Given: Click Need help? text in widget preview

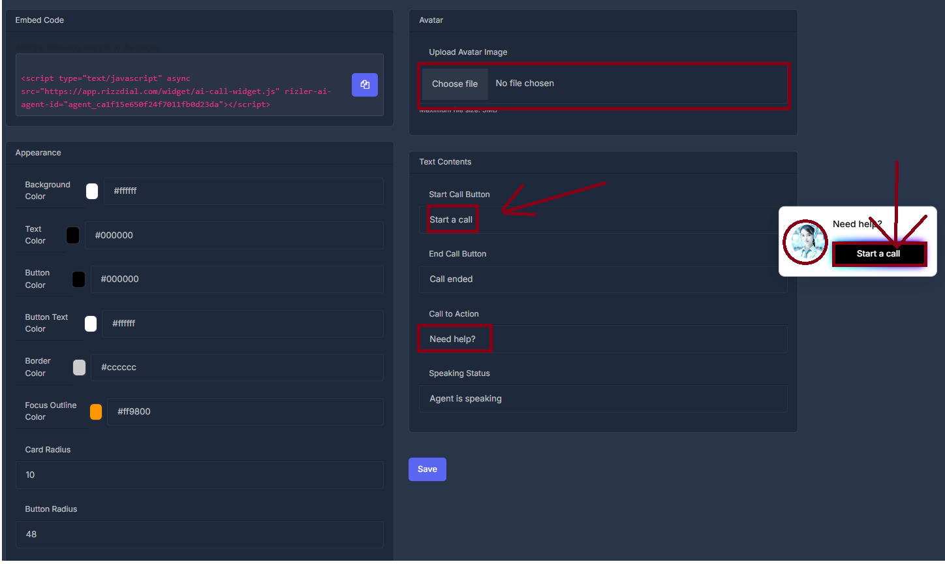Looking at the screenshot, I should tap(857, 224).
